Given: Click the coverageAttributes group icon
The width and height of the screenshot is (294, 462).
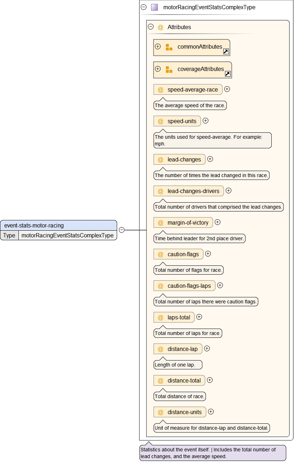Looking at the screenshot, I should pyautogui.click(x=169, y=70).
